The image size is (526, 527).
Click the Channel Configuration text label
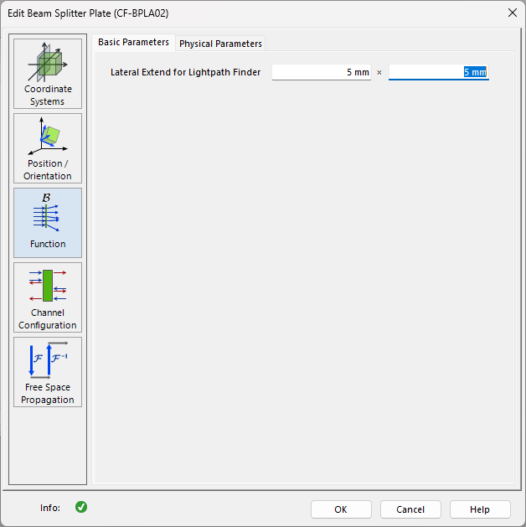(48, 319)
